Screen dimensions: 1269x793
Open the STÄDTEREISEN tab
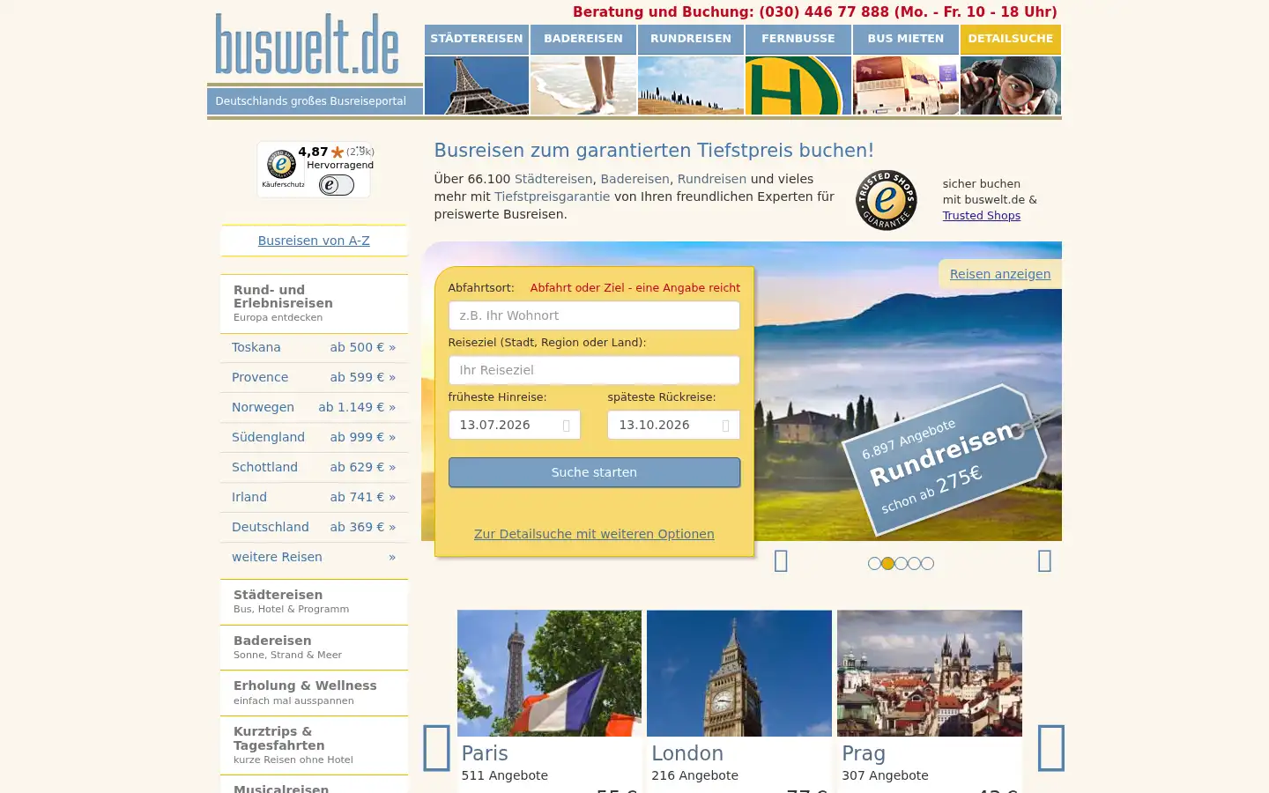(477, 40)
